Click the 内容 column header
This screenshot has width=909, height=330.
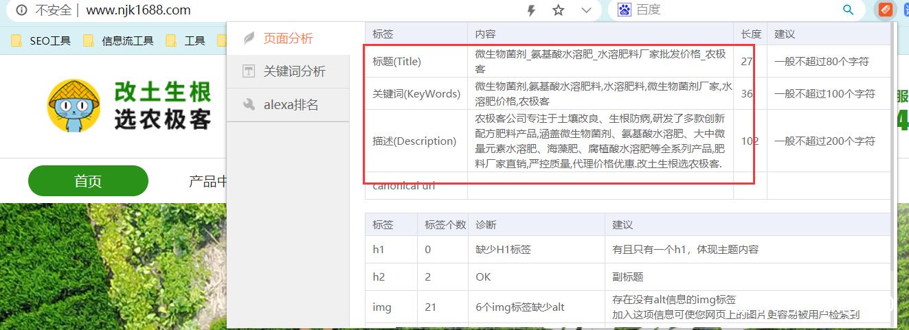[x=485, y=34]
